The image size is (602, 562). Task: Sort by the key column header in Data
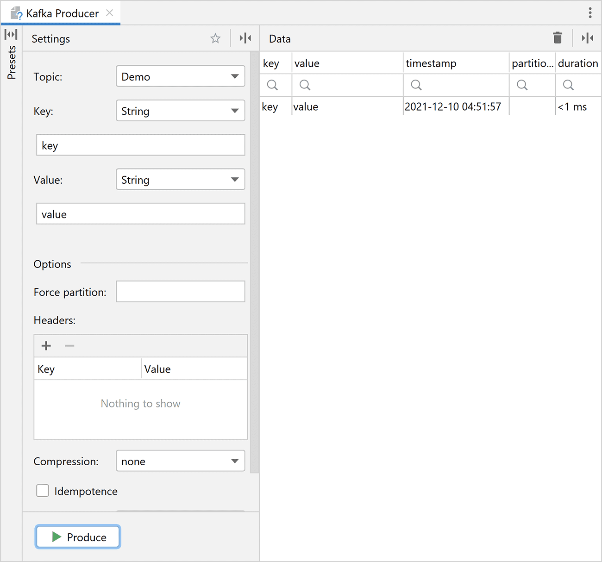[x=276, y=63]
